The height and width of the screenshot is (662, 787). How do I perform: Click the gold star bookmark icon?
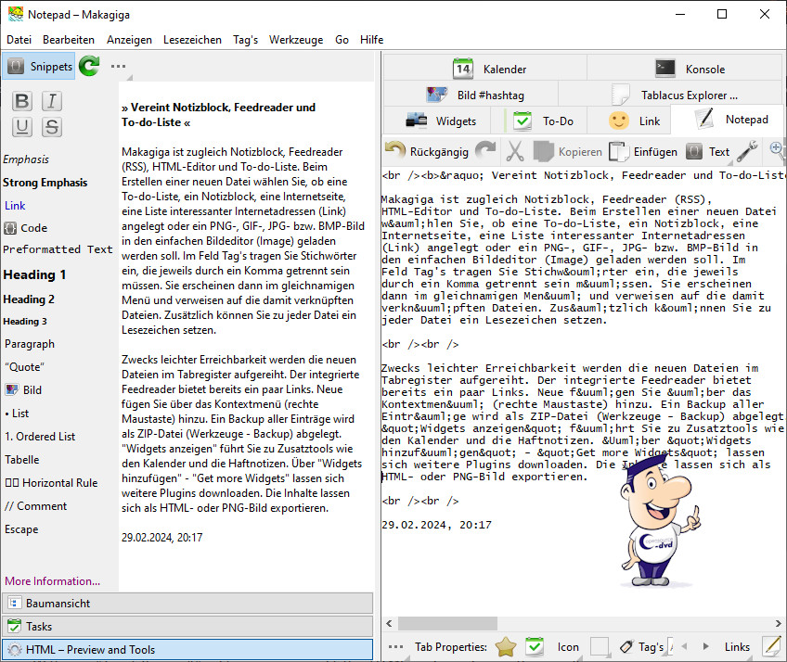pyautogui.click(x=505, y=646)
